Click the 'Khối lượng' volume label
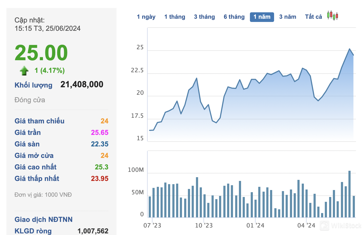The image size is (364, 235). tap(34, 85)
